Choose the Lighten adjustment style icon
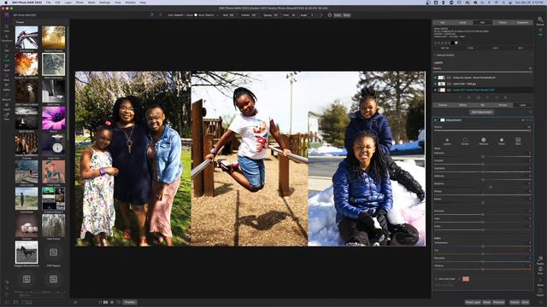547x307 pixels. (x=447, y=141)
